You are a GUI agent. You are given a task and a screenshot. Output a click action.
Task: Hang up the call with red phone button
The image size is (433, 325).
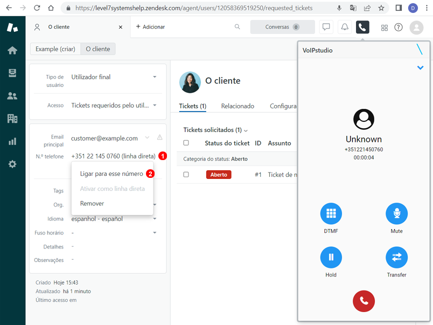[364, 301]
